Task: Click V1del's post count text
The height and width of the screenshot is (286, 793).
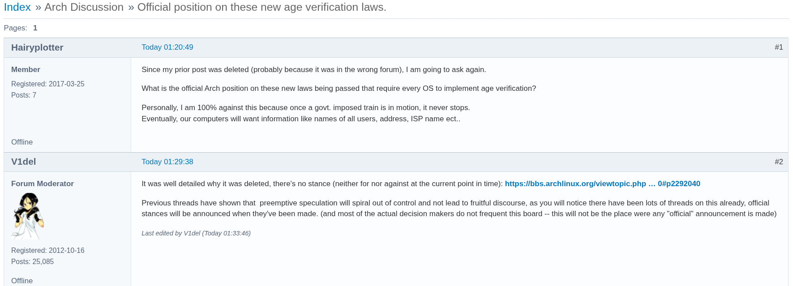Action: coord(32,261)
